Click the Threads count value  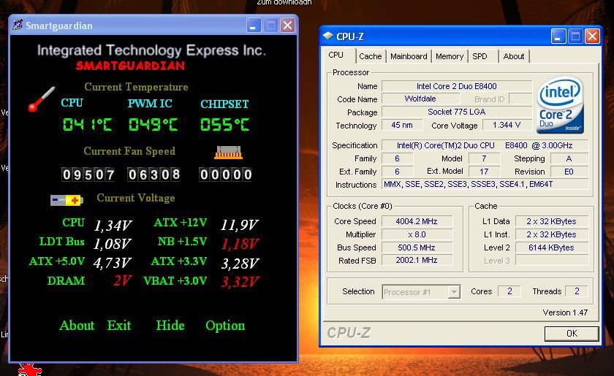click(x=577, y=291)
